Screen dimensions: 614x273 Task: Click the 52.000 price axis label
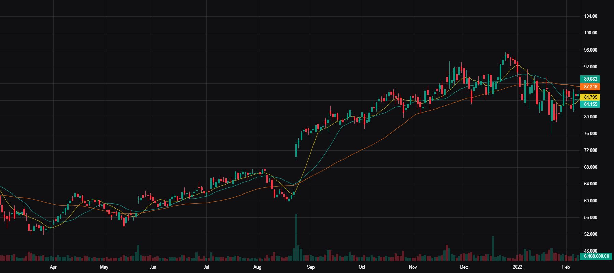[x=590, y=234]
